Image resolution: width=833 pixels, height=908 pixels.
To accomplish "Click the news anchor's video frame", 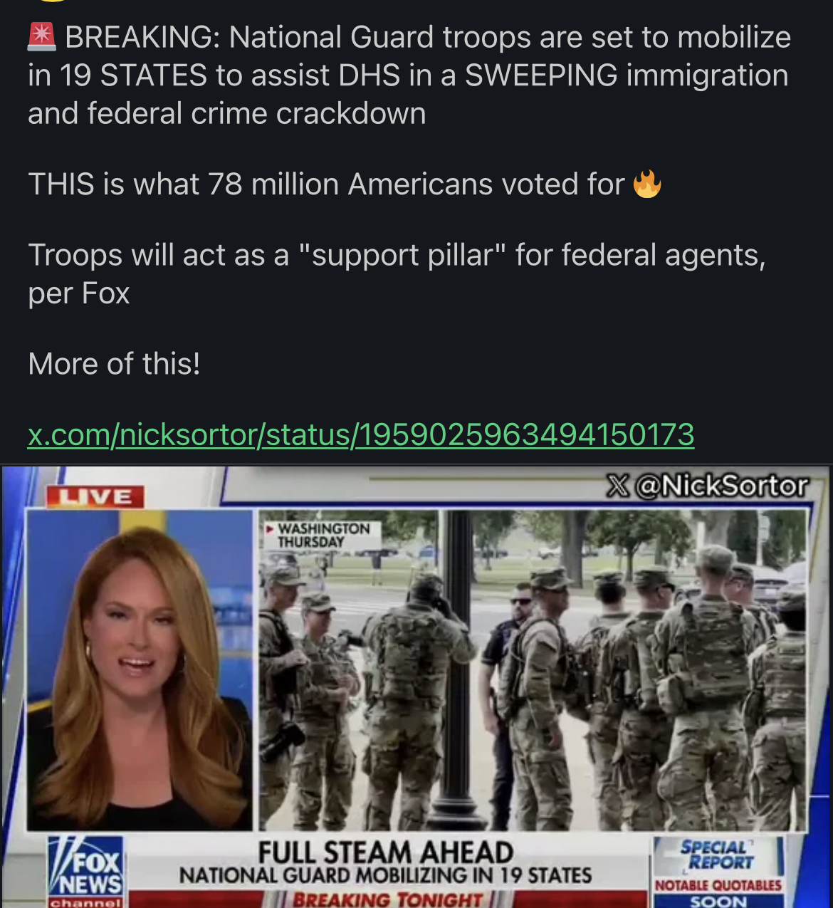I will [140, 669].
